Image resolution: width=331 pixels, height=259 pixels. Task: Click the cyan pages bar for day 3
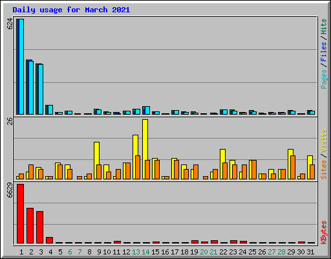click(41, 89)
